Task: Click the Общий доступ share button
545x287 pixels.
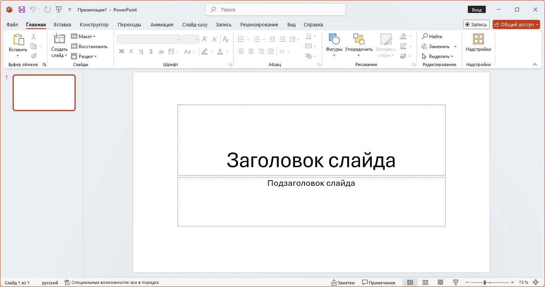Action: (516, 24)
